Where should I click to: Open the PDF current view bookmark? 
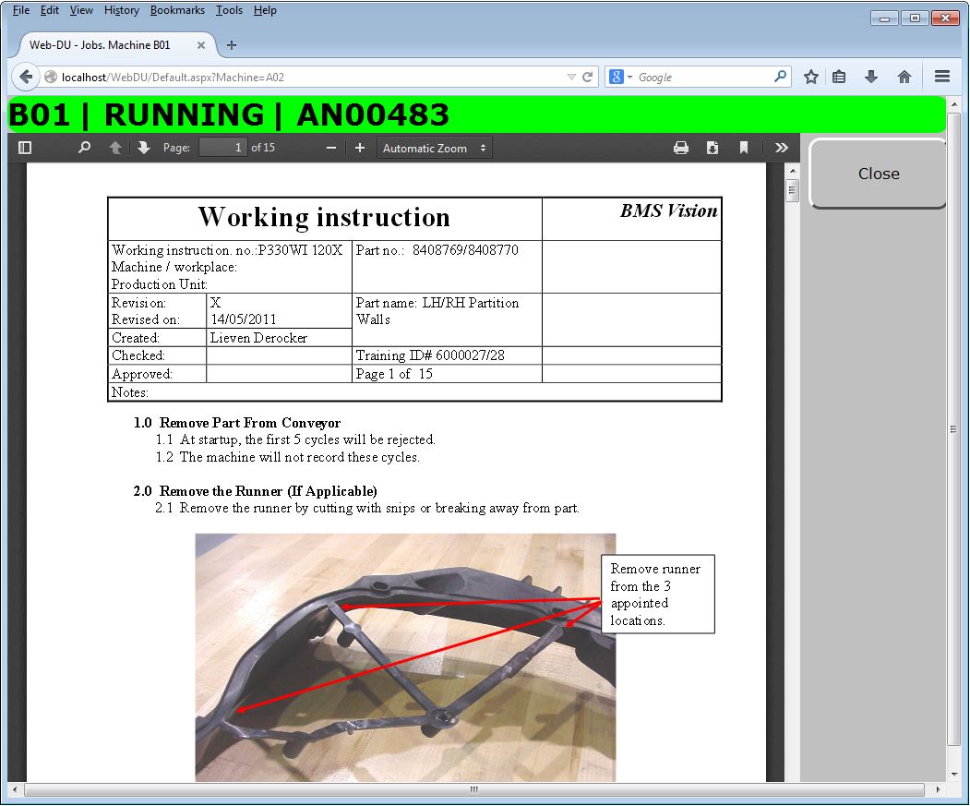click(x=744, y=148)
